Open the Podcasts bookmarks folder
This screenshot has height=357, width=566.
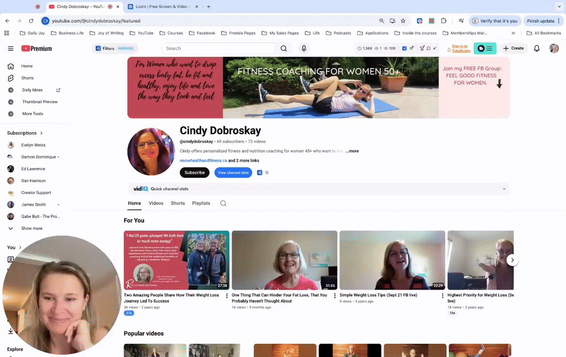(338, 33)
